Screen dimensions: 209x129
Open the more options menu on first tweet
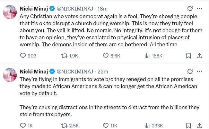click(x=200, y=9)
